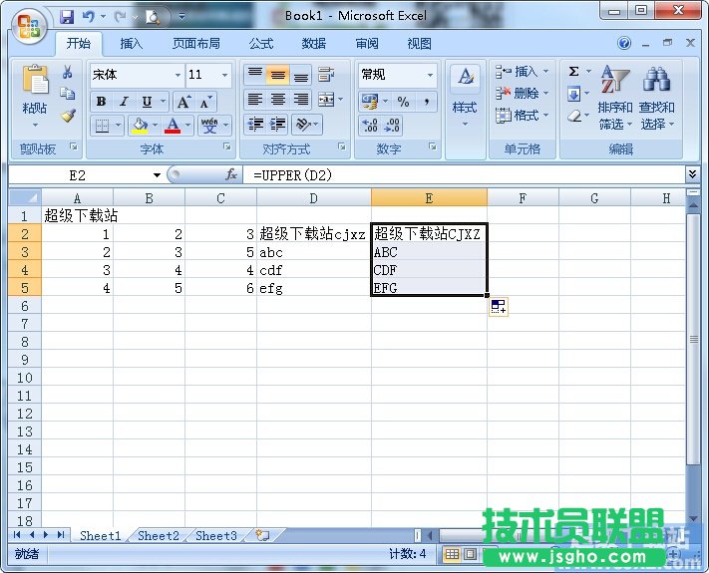Click the 排序和筛选 button
The height and width of the screenshot is (573, 709).
(615, 100)
